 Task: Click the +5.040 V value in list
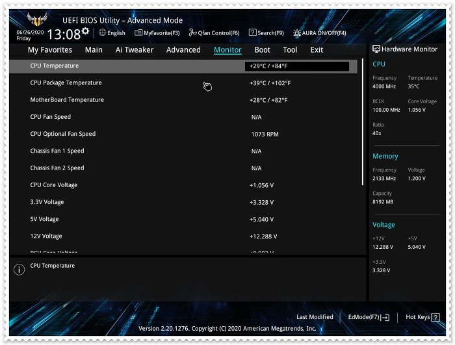point(261,220)
